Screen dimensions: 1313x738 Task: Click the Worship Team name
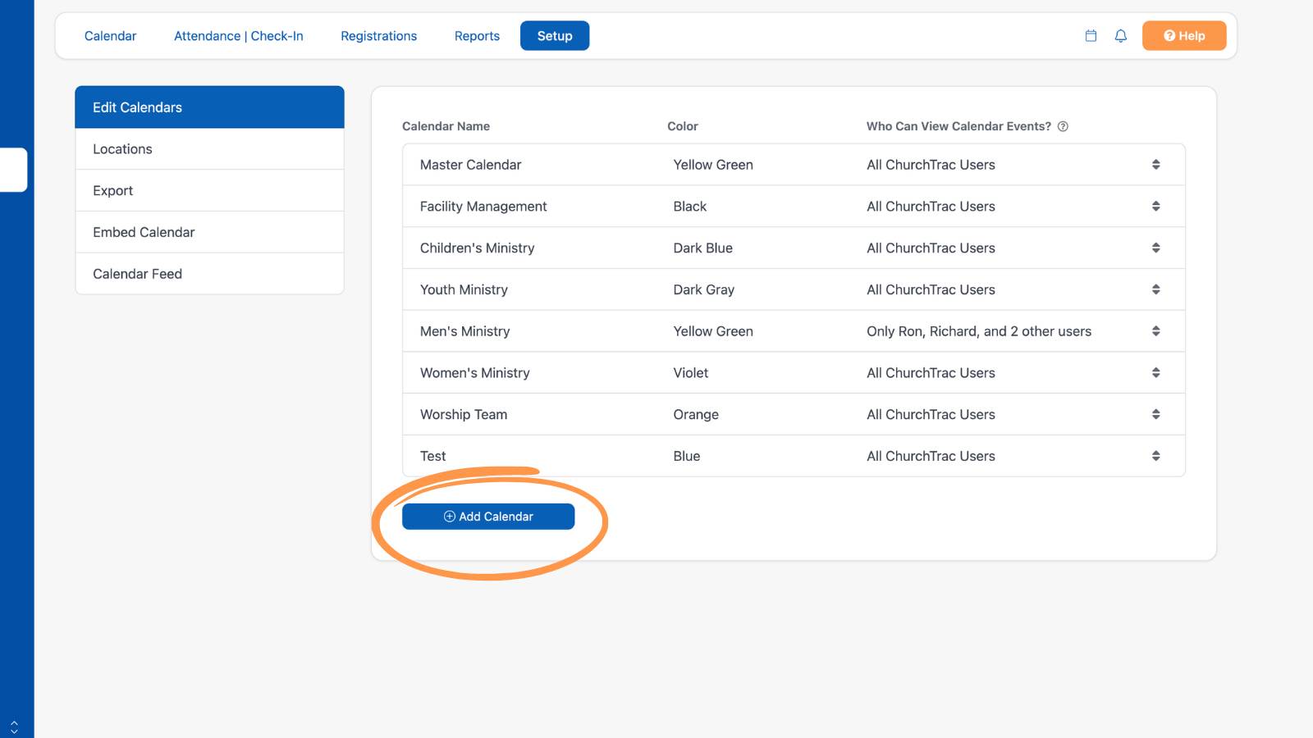coord(464,415)
